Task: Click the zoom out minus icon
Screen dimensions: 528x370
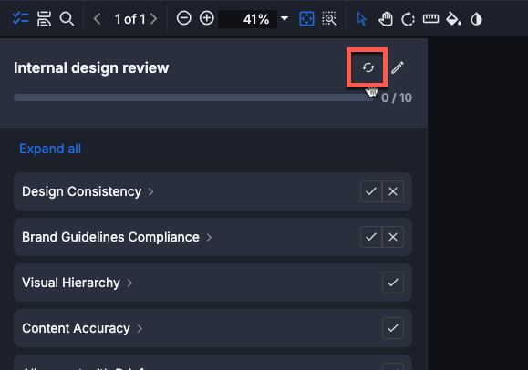Action: click(184, 18)
